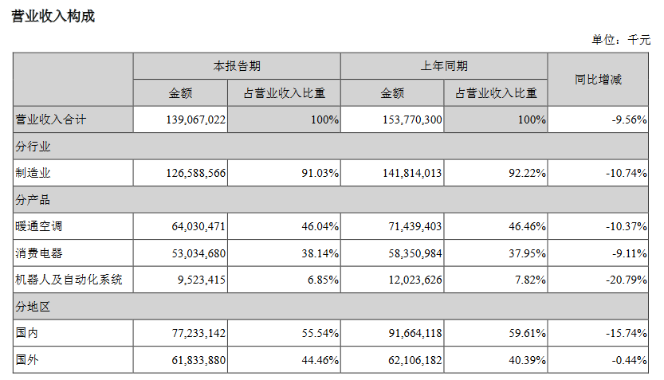Click the 单位：千元 unit label
Viewport: 664px width, 380px height.
tap(621, 39)
